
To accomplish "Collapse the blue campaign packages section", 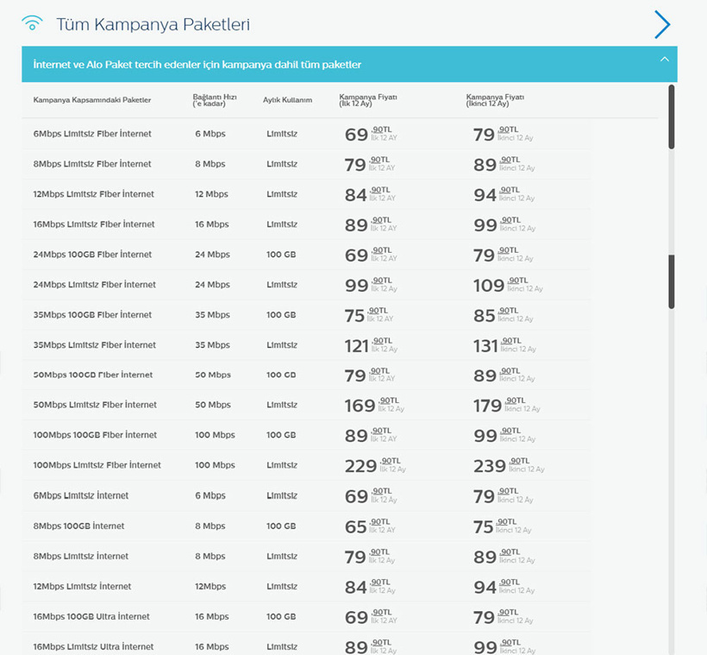I will click(x=664, y=60).
